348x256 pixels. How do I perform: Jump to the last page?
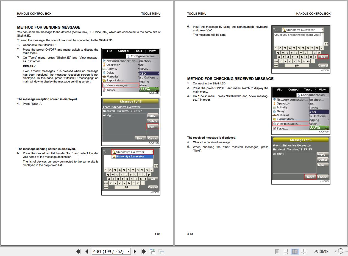[x=143, y=251]
